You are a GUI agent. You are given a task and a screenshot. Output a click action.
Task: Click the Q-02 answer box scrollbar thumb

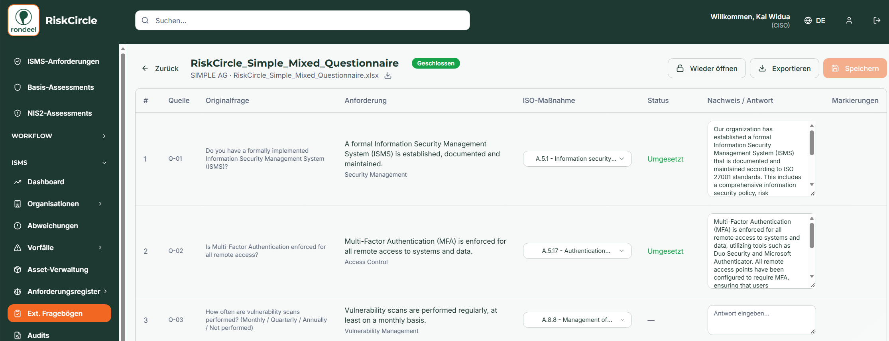click(812, 235)
